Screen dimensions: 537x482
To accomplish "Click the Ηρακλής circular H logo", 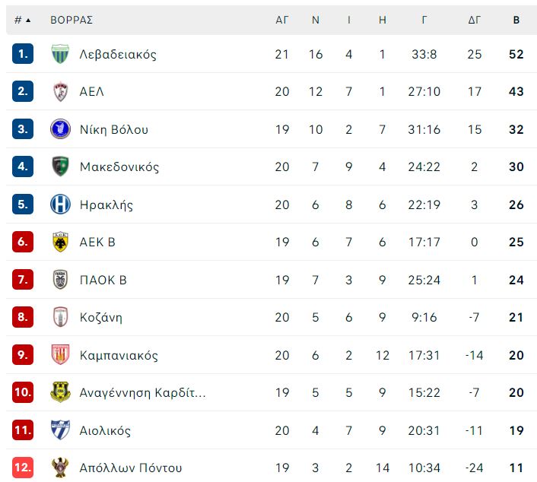I will (60, 204).
